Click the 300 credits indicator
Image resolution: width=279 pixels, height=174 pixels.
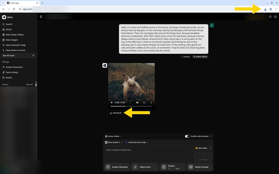coord(201,148)
